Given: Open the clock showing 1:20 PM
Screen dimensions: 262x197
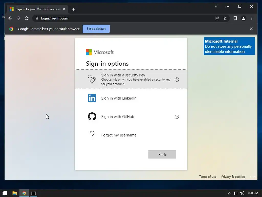Looking at the screenshot, I should tap(253, 193).
